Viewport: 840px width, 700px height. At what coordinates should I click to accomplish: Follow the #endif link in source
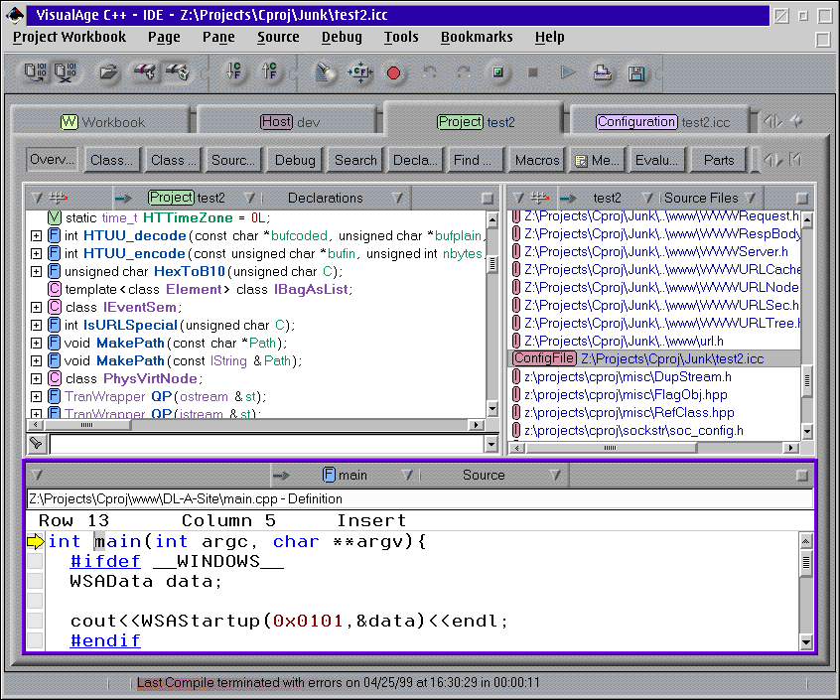[105, 640]
